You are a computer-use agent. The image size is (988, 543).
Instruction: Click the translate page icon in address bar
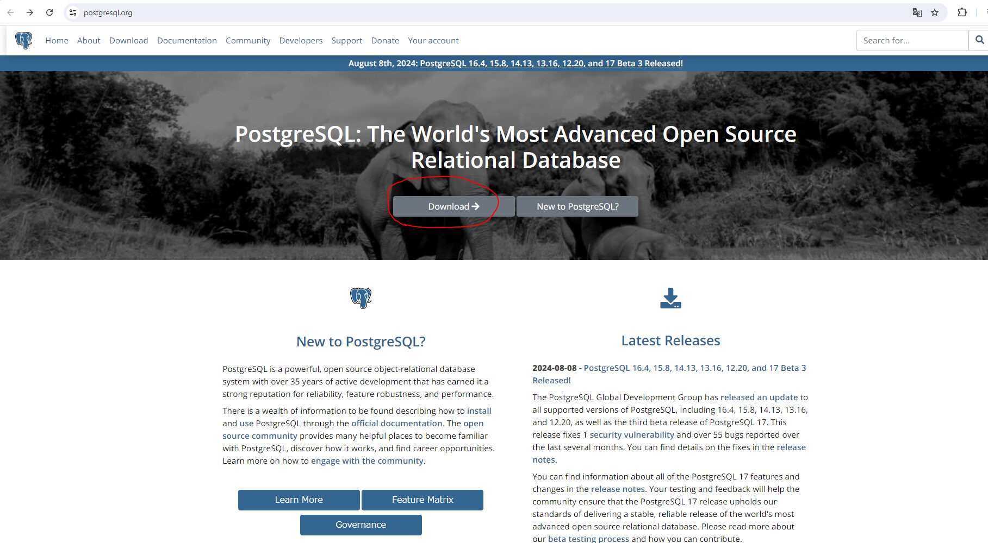click(917, 12)
